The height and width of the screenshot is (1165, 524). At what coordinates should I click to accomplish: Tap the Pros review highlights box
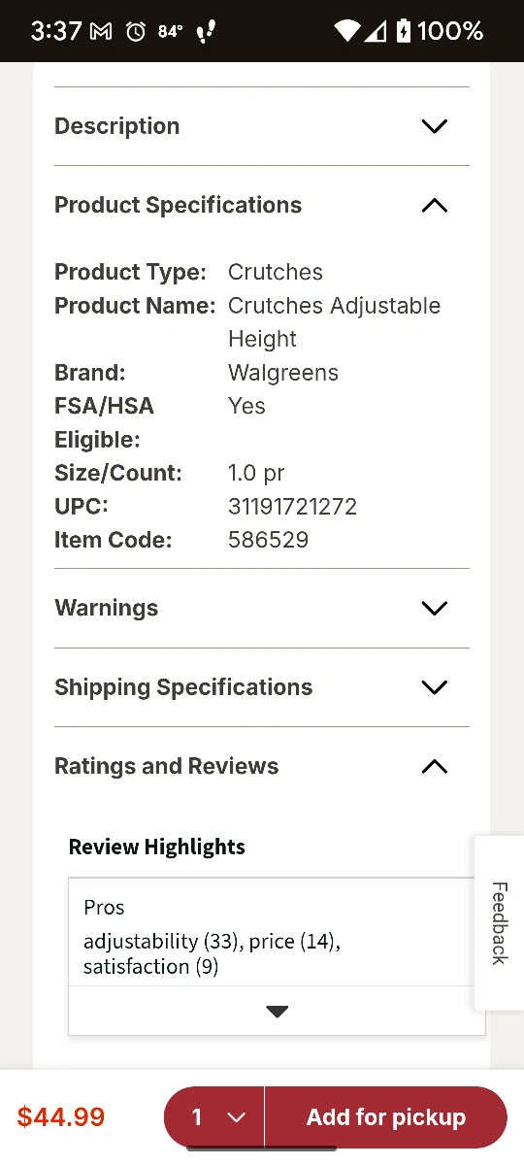point(277,933)
